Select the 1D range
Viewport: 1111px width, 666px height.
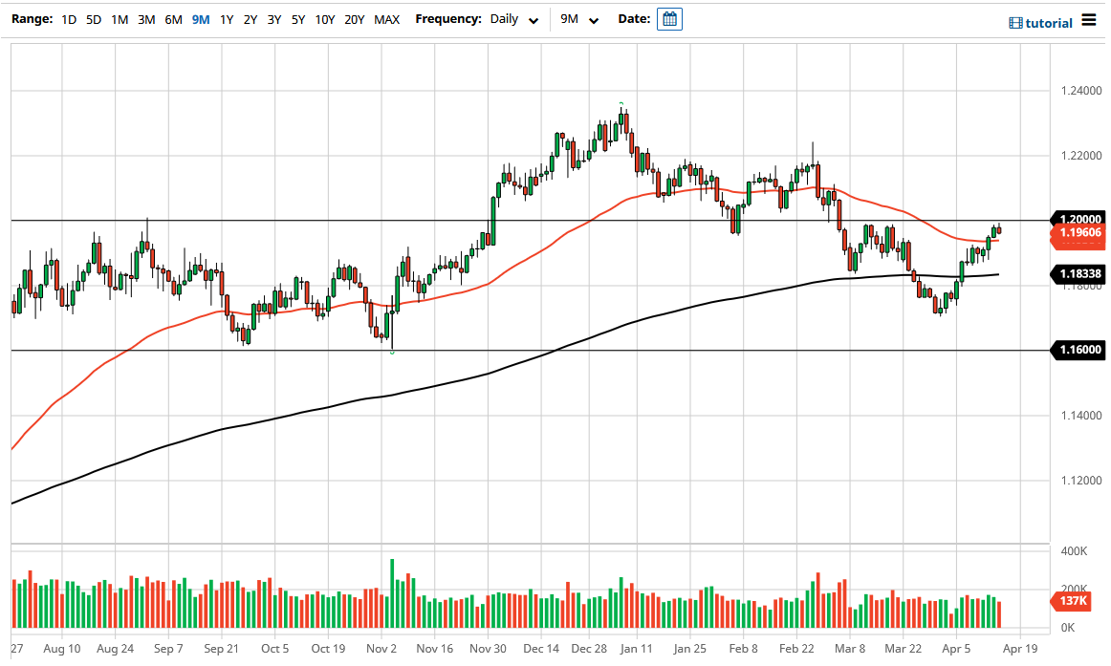coord(68,18)
